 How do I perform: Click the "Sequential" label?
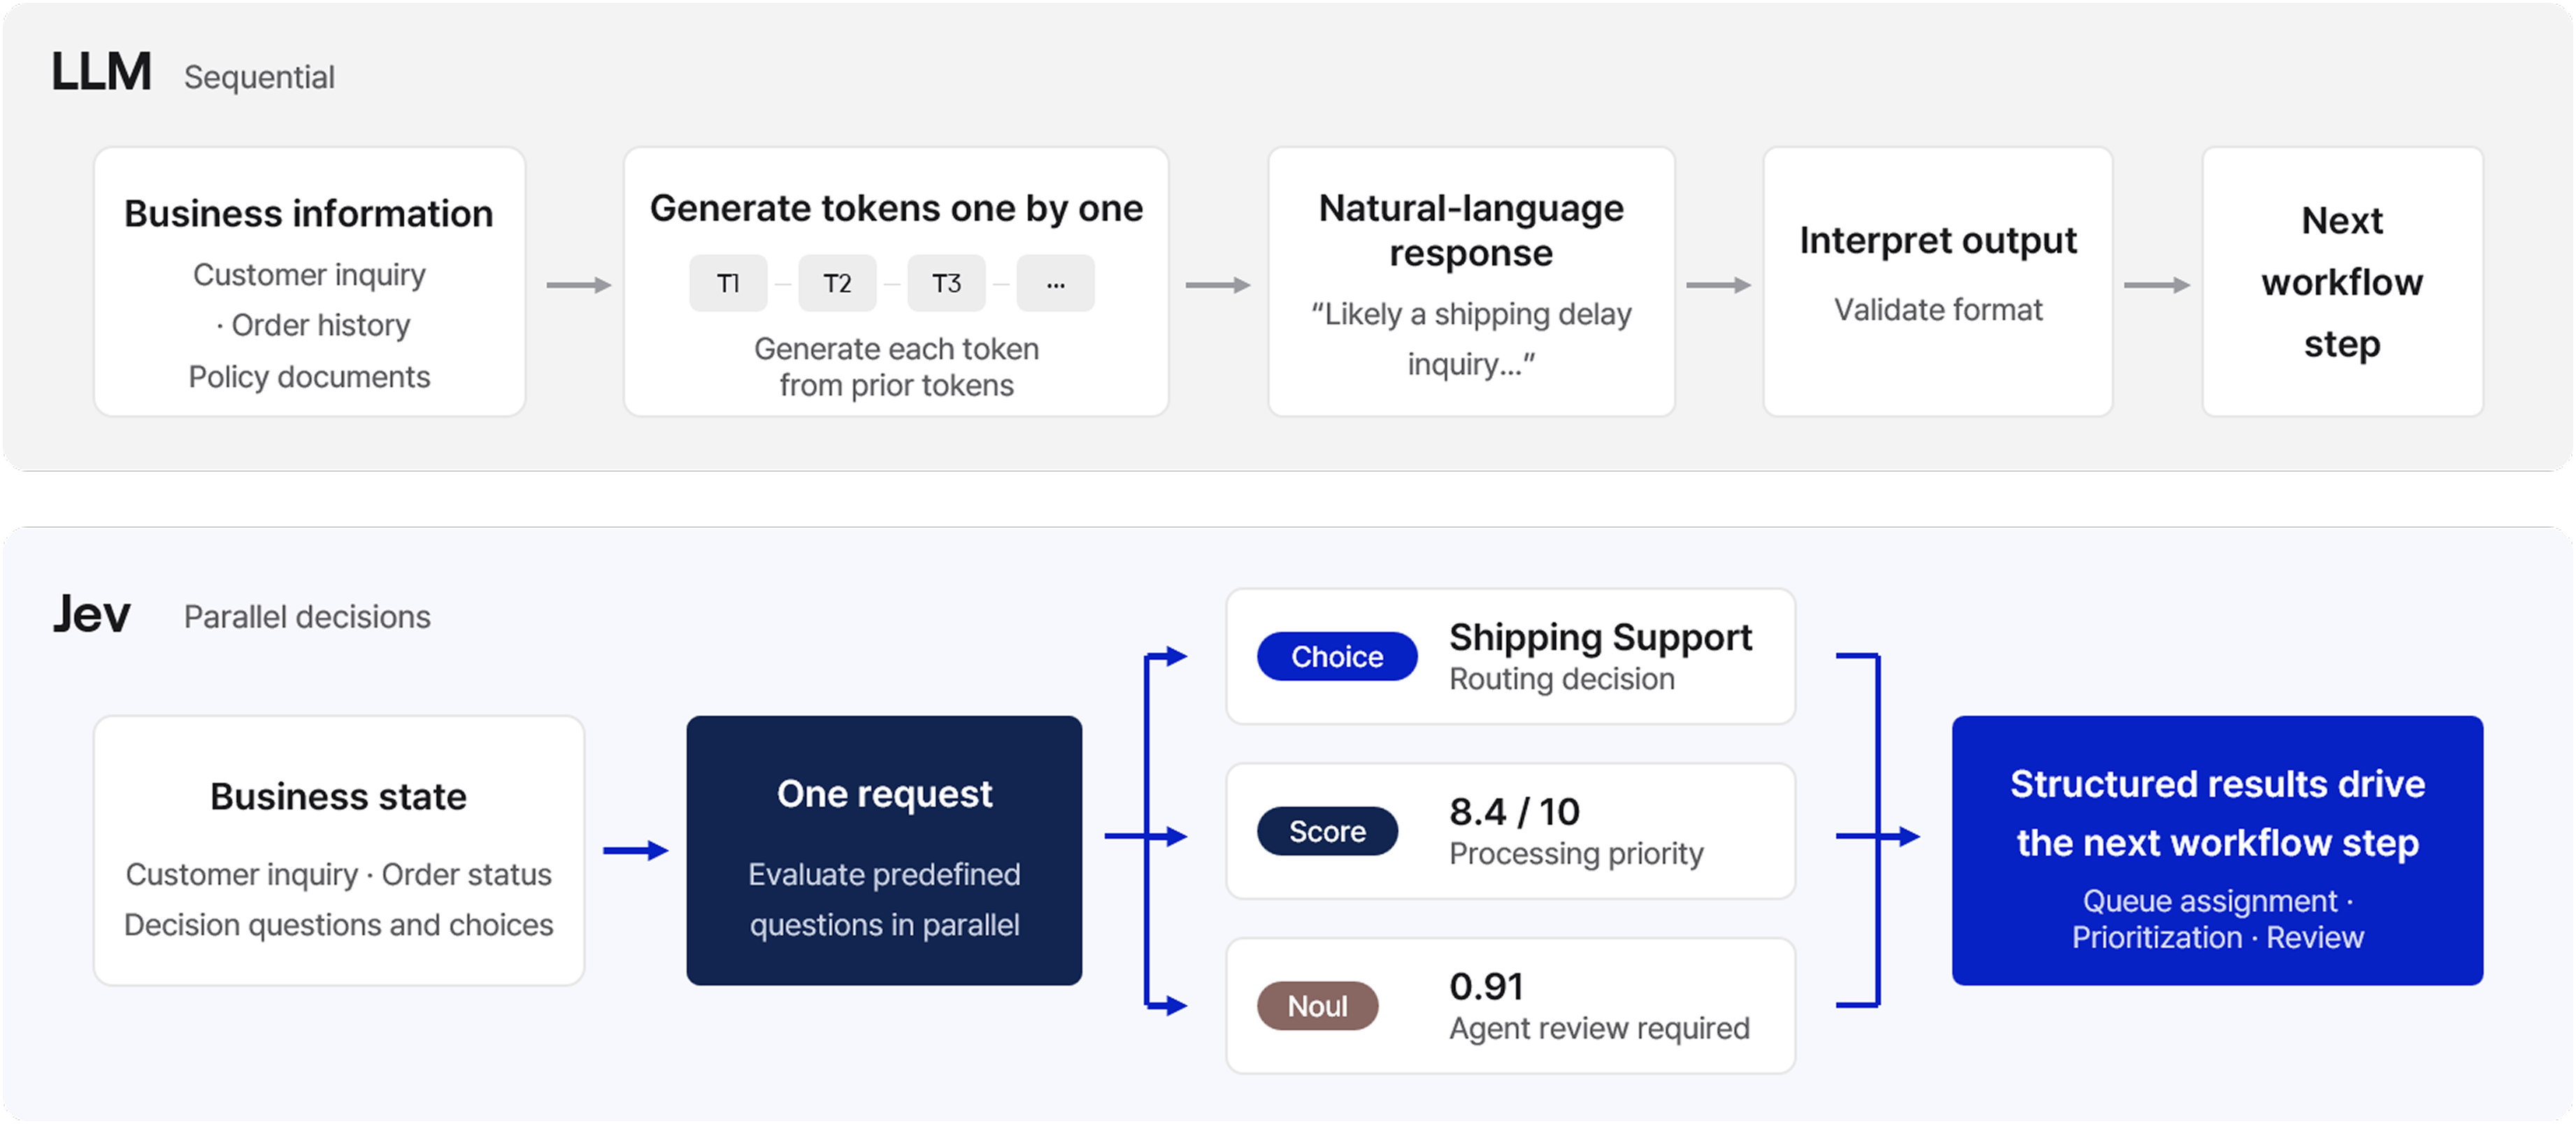(x=259, y=77)
